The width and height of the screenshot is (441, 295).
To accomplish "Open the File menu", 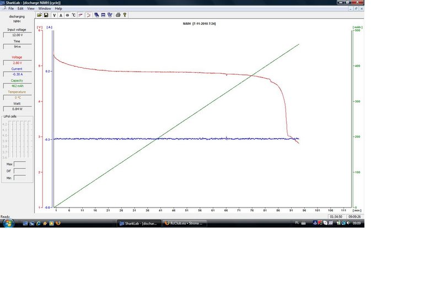I will (11, 8).
